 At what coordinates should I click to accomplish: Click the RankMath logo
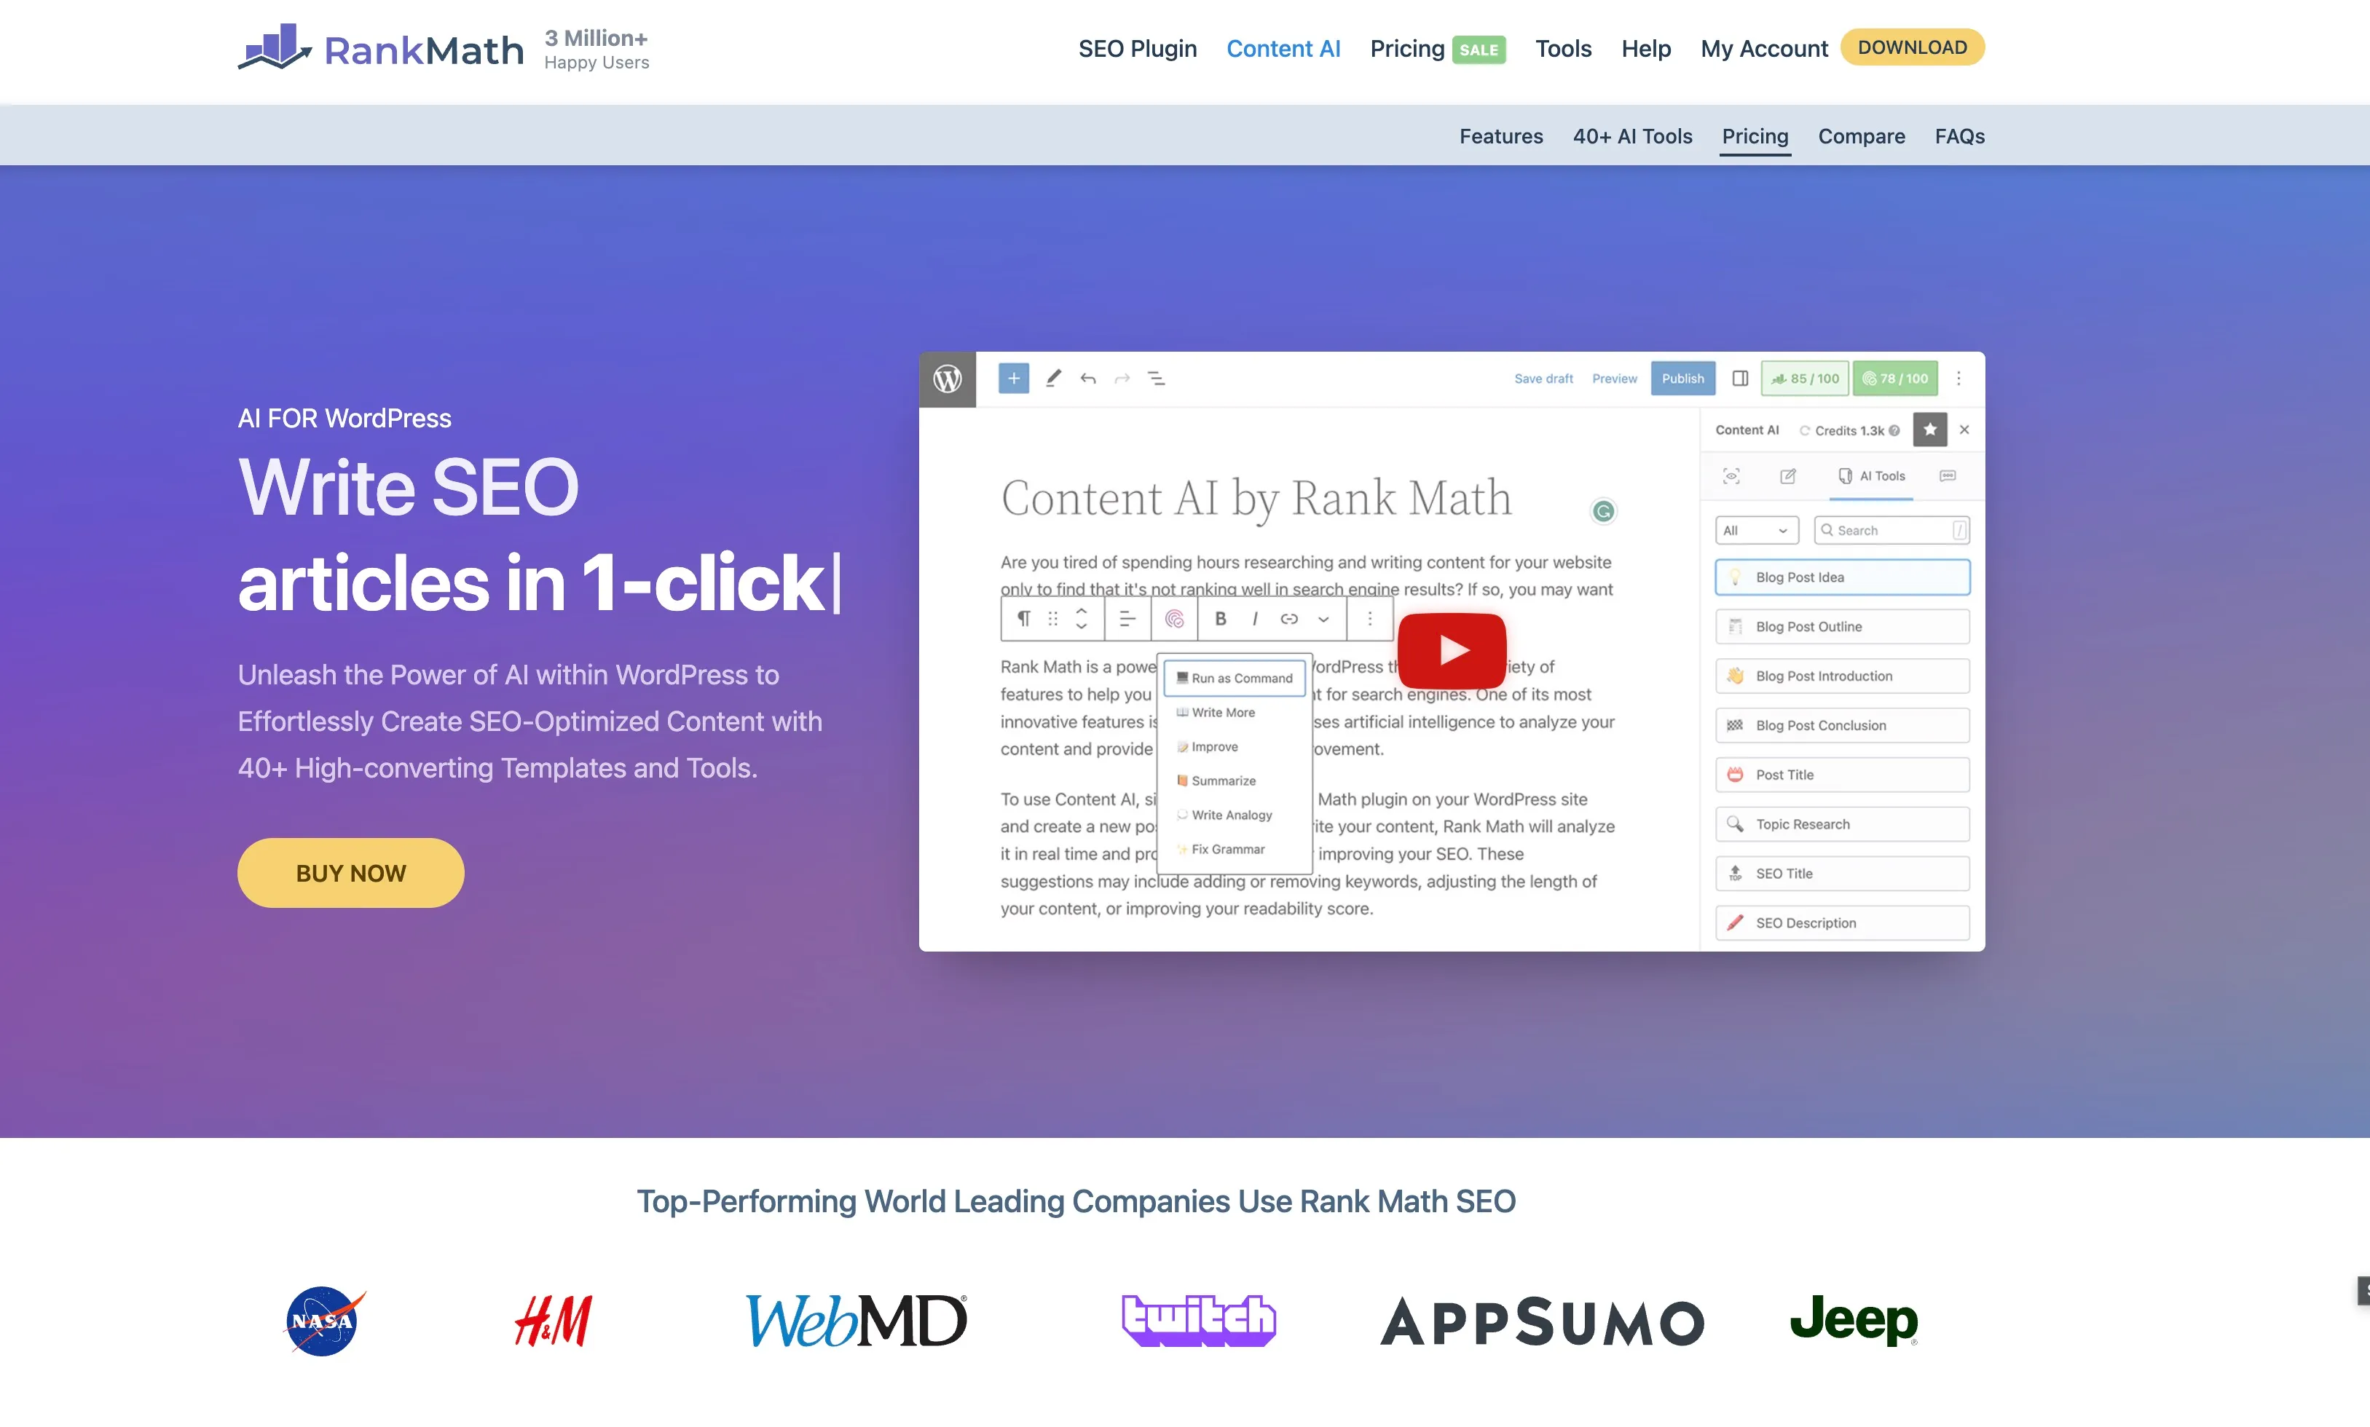point(380,48)
